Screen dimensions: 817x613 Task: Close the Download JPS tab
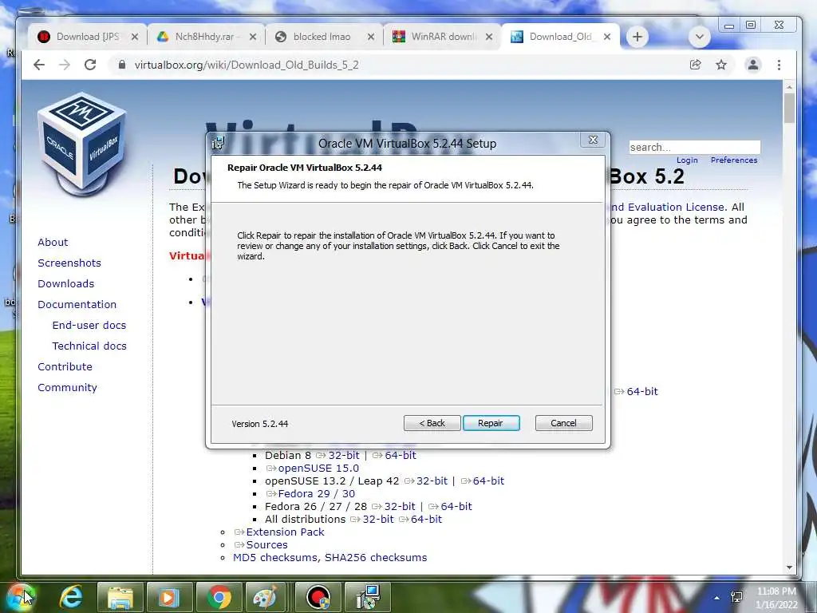pyautogui.click(x=134, y=37)
